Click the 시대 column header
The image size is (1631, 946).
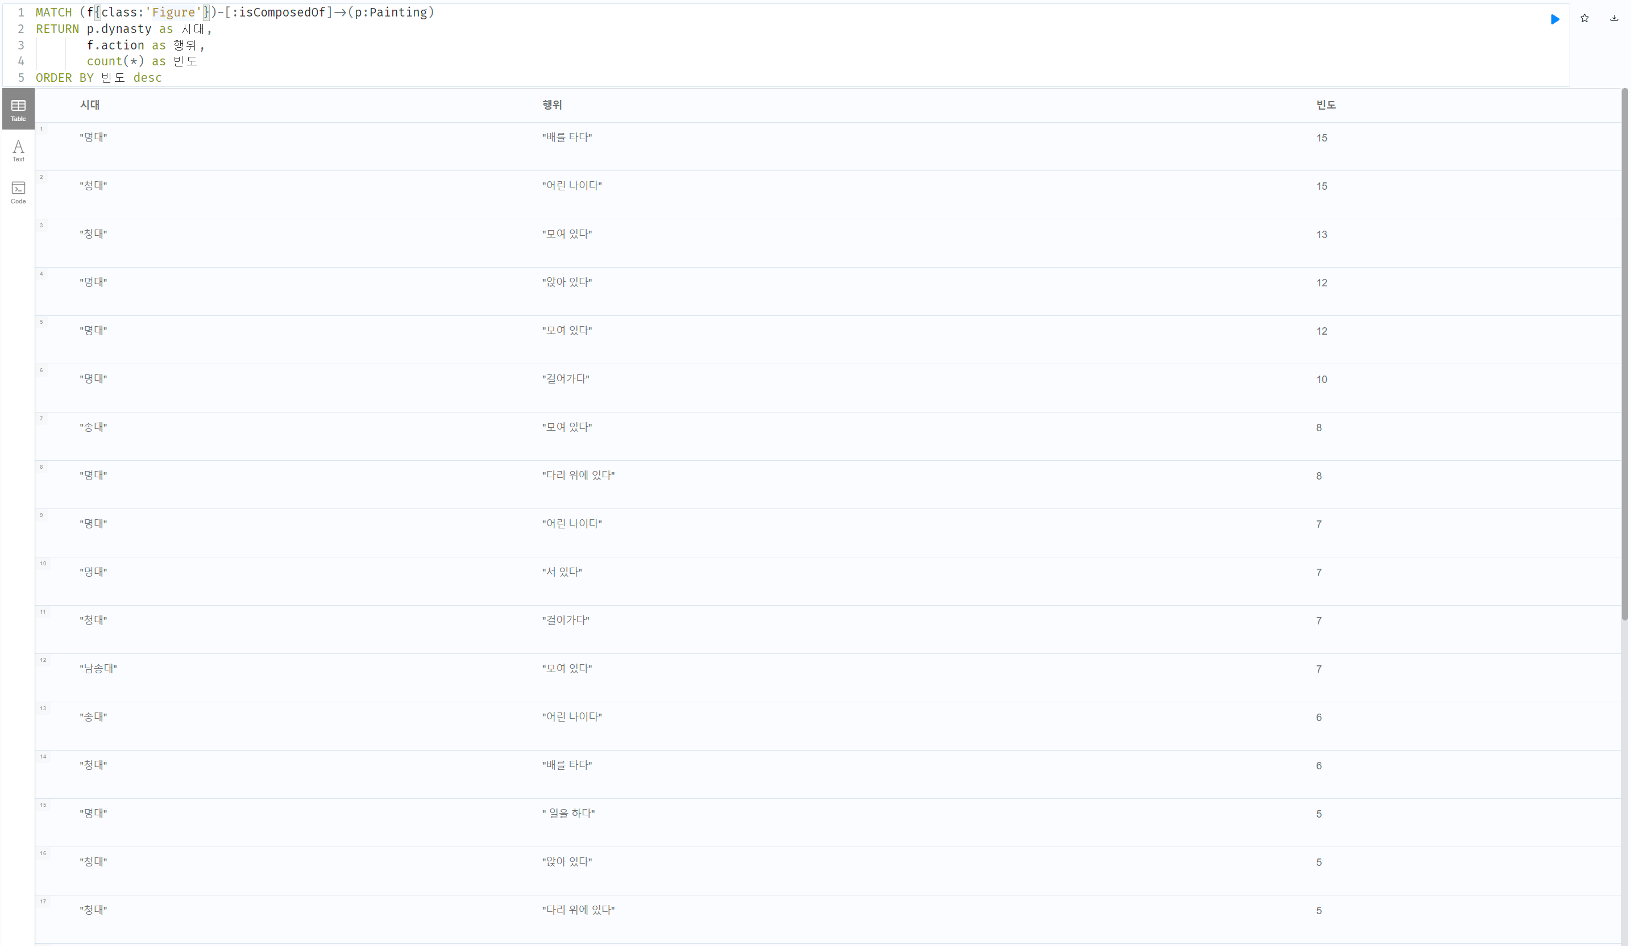(x=90, y=105)
